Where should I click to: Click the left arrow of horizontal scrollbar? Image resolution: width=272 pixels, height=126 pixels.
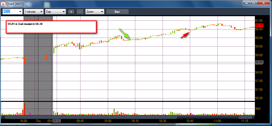coord(3,117)
